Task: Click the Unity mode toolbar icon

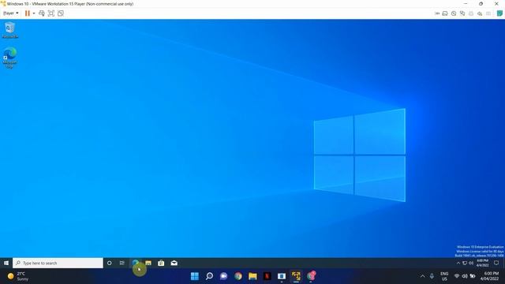Action: (61, 13)
